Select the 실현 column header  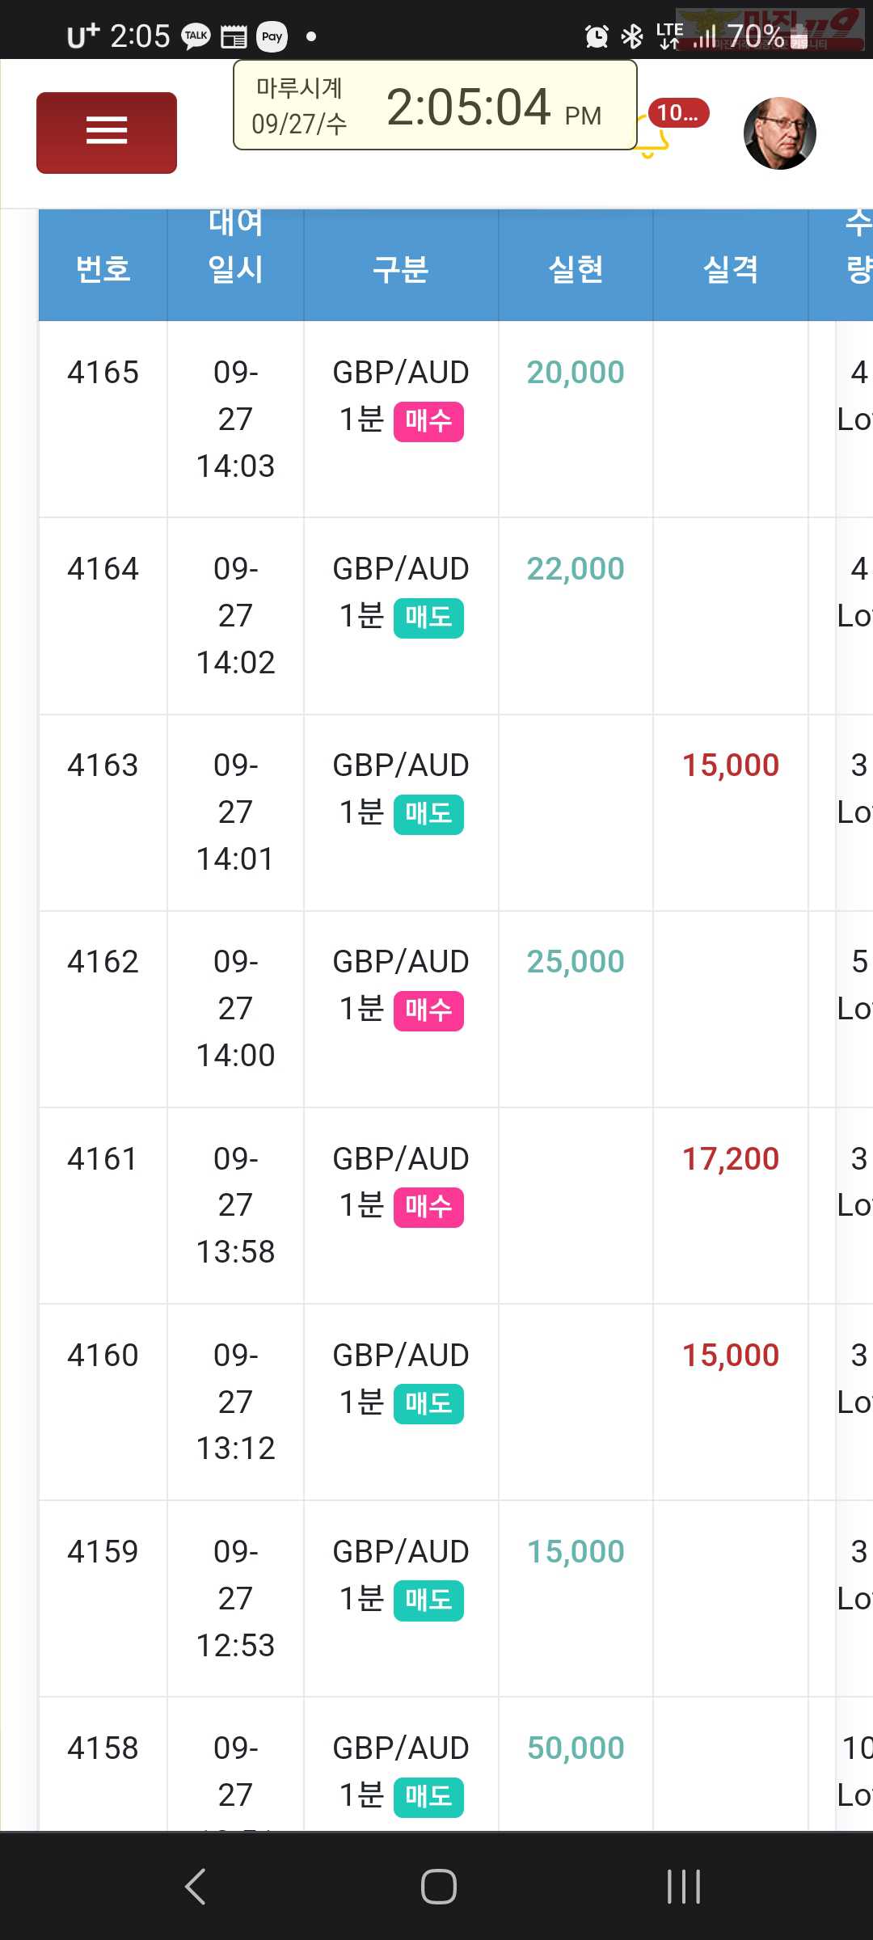[576, 268]
